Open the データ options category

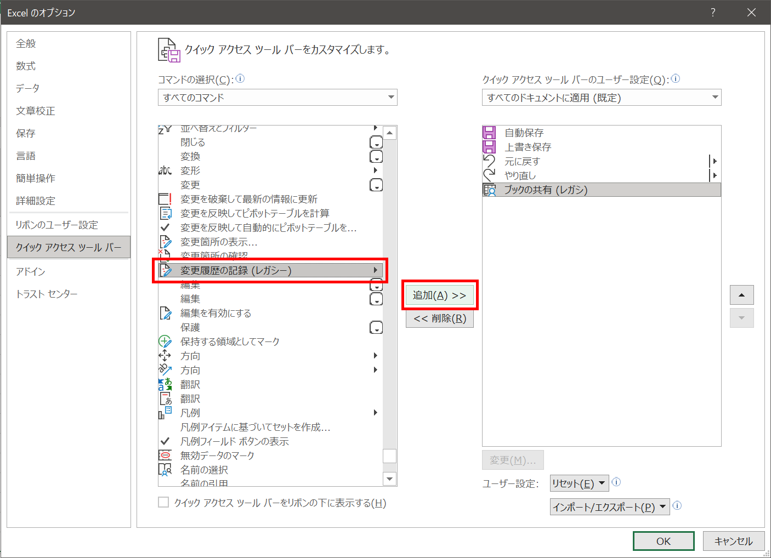(69, 88)
